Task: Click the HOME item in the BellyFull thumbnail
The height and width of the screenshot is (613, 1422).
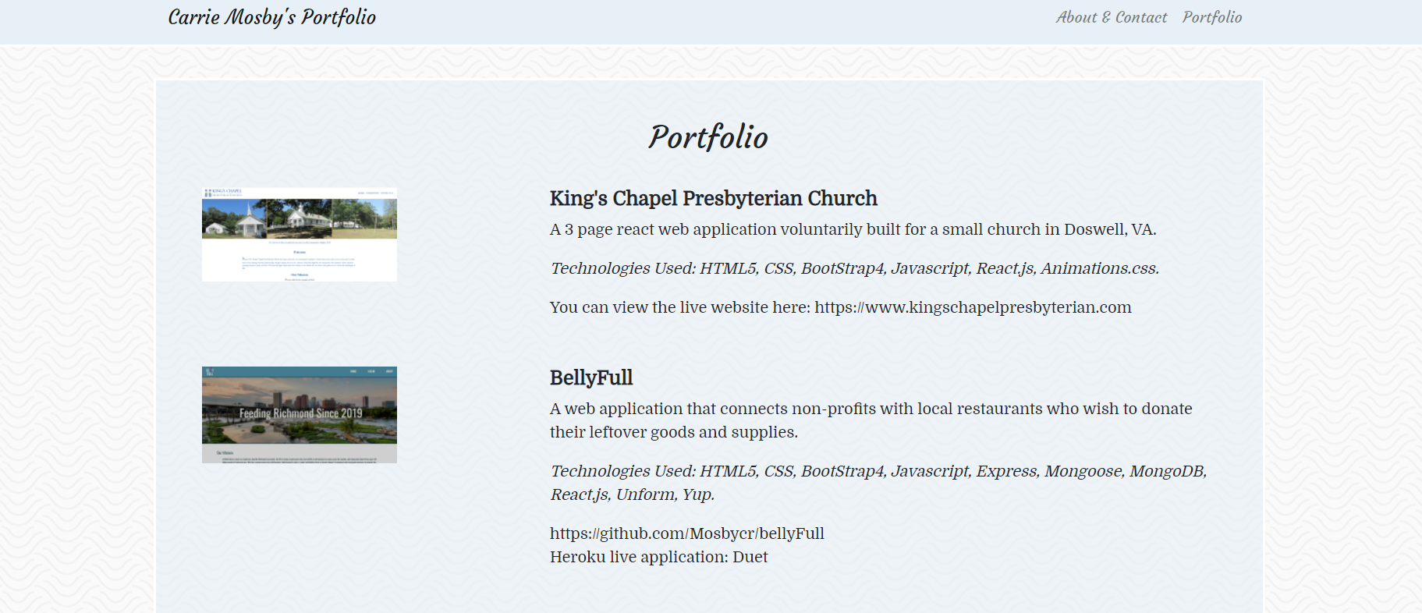Action: point(353,371)
